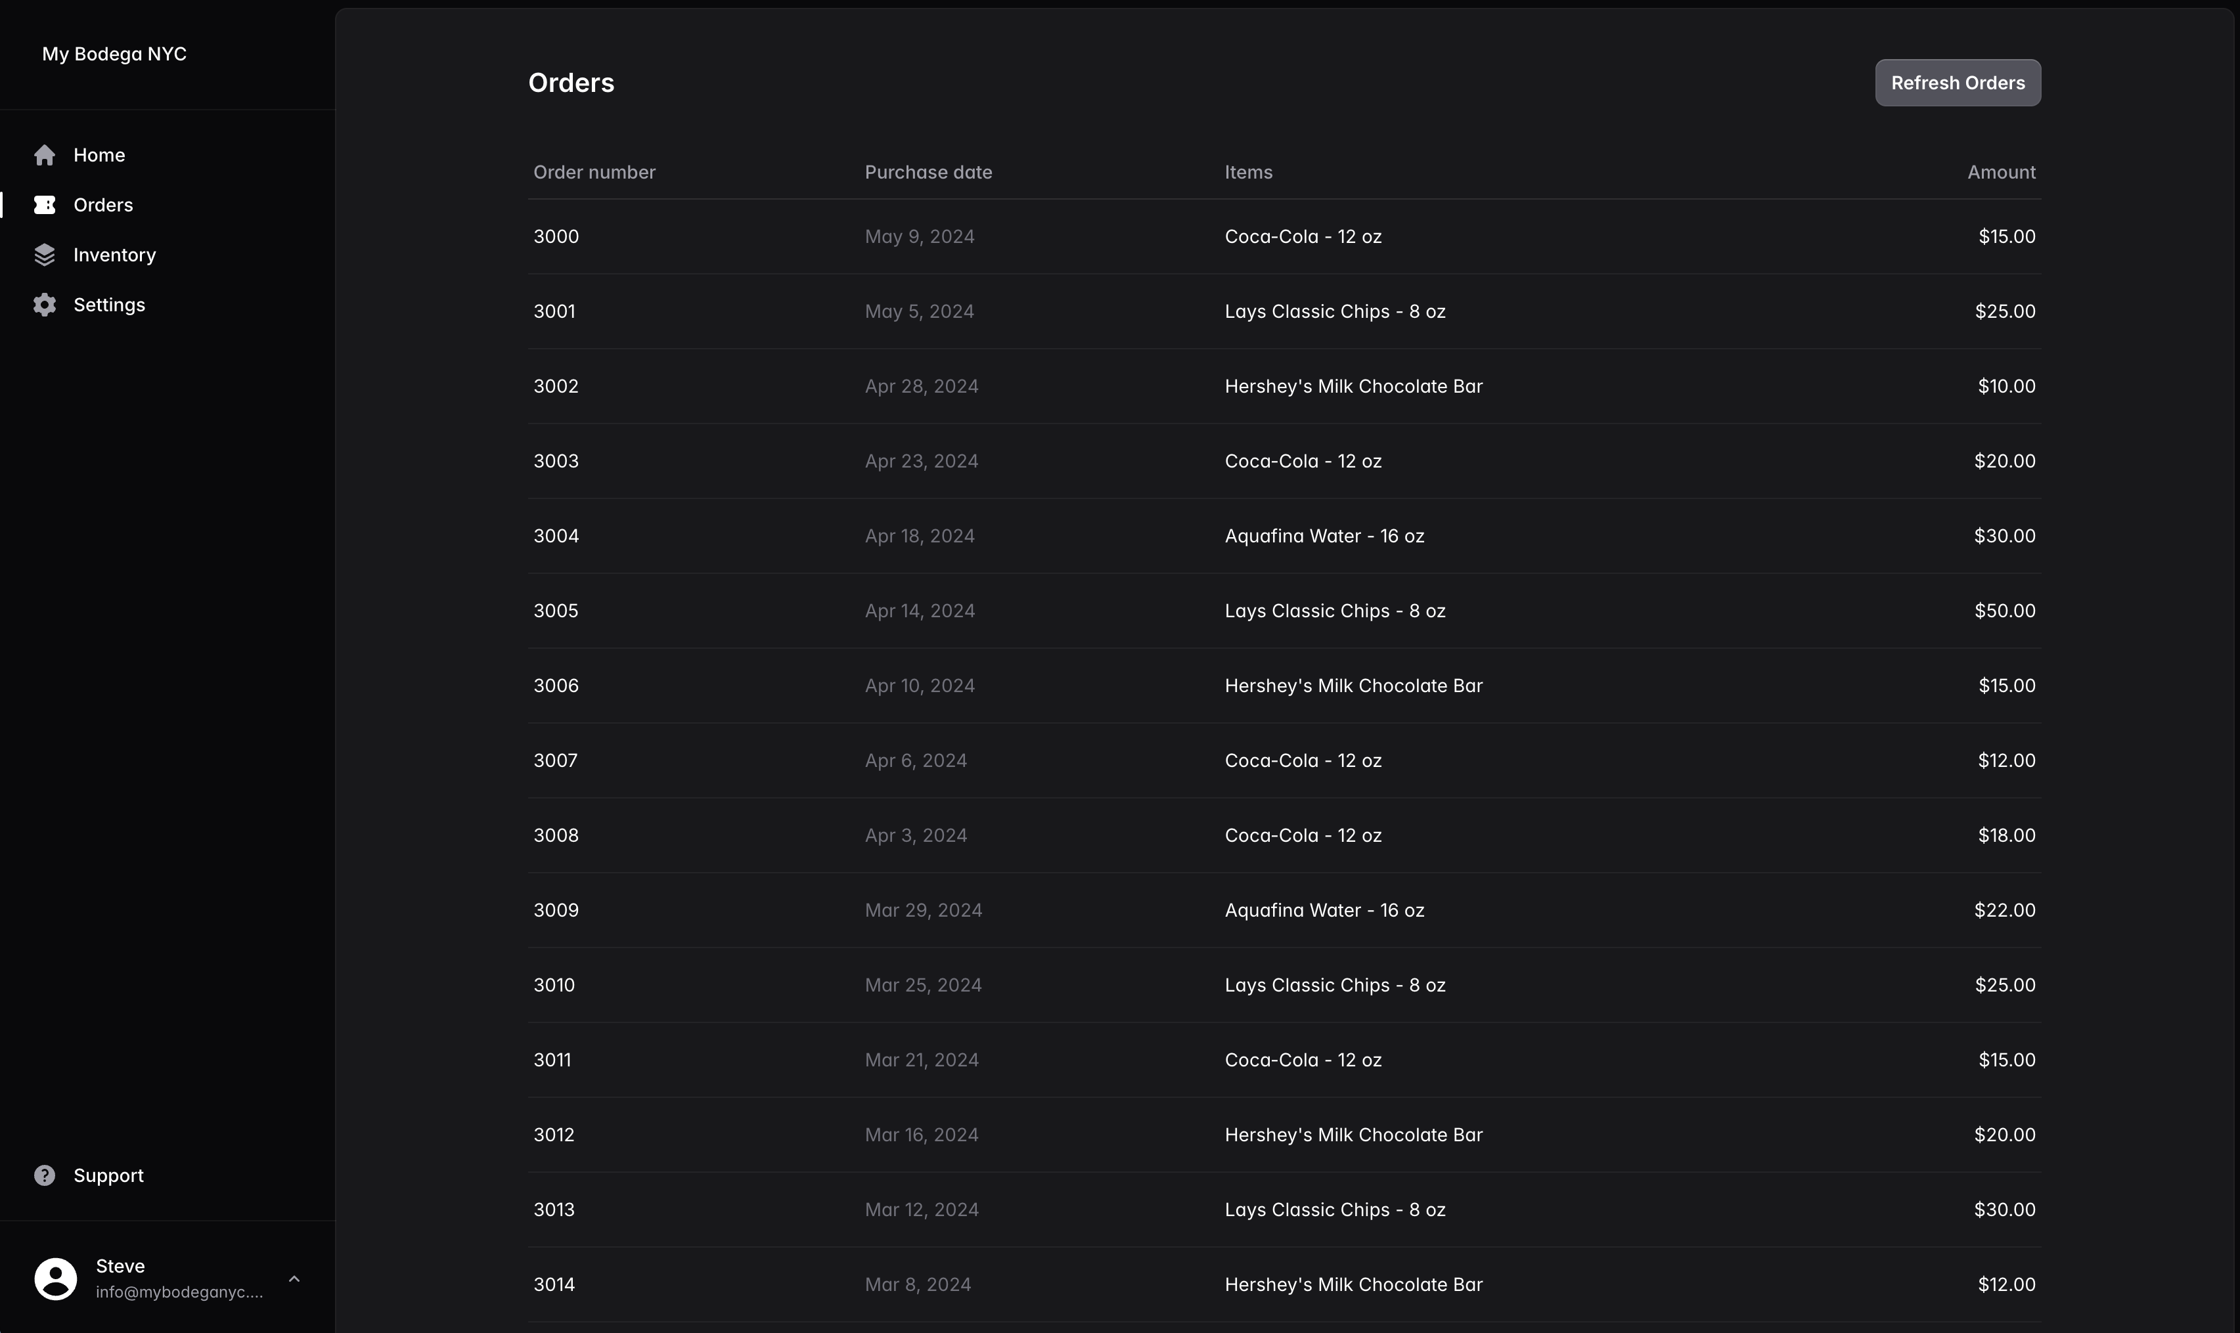Open order number 3000
This screenshot has width=2240, height=1333.
click(556, 237)
